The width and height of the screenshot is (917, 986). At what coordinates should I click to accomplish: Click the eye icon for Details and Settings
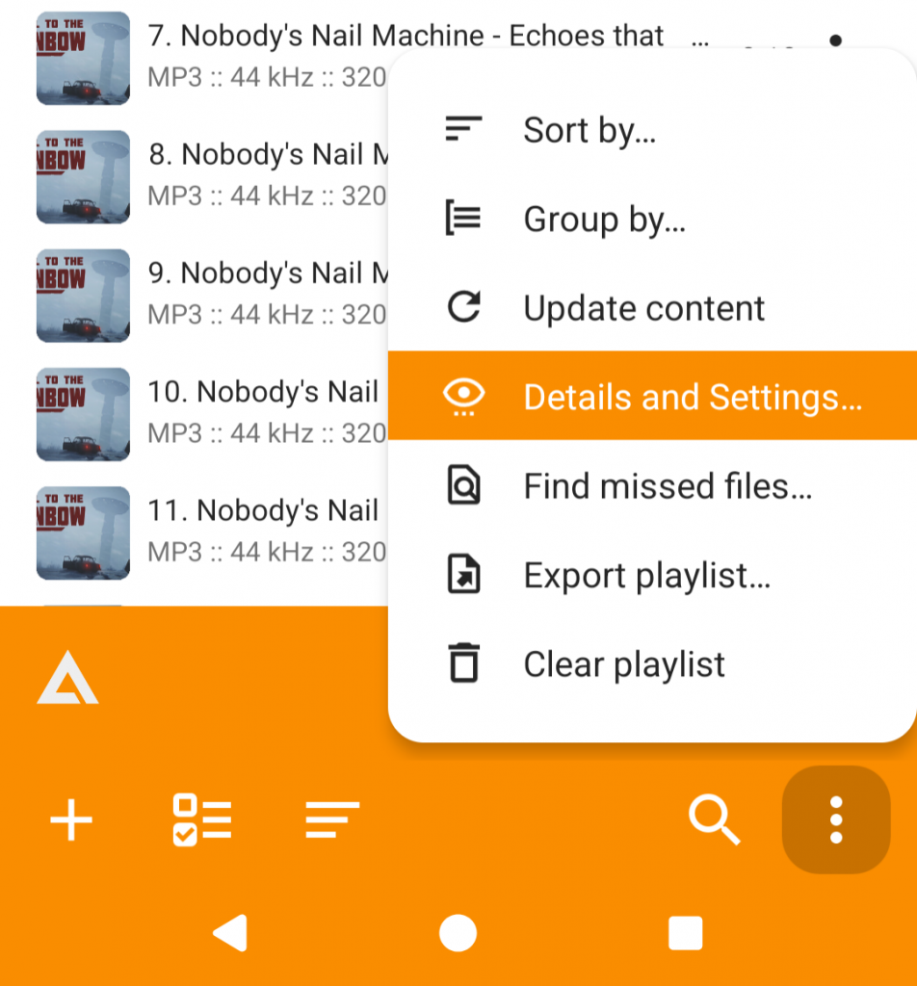tap(464, 397)
